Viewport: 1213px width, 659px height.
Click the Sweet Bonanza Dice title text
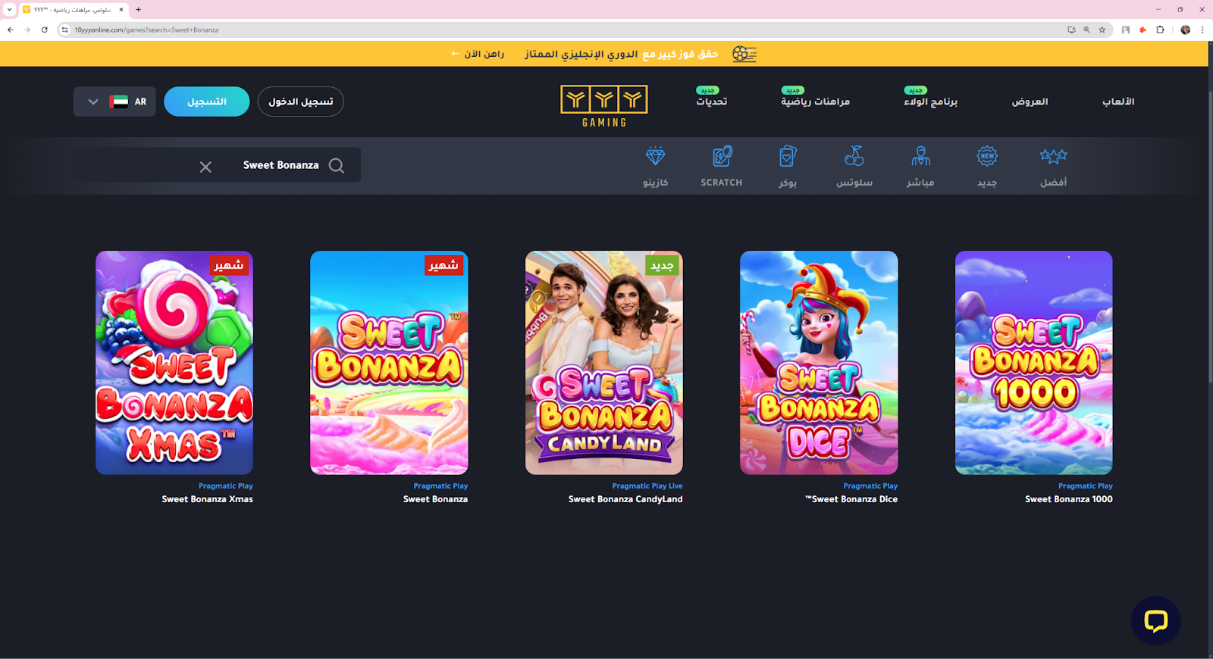(x=851, y=499)
